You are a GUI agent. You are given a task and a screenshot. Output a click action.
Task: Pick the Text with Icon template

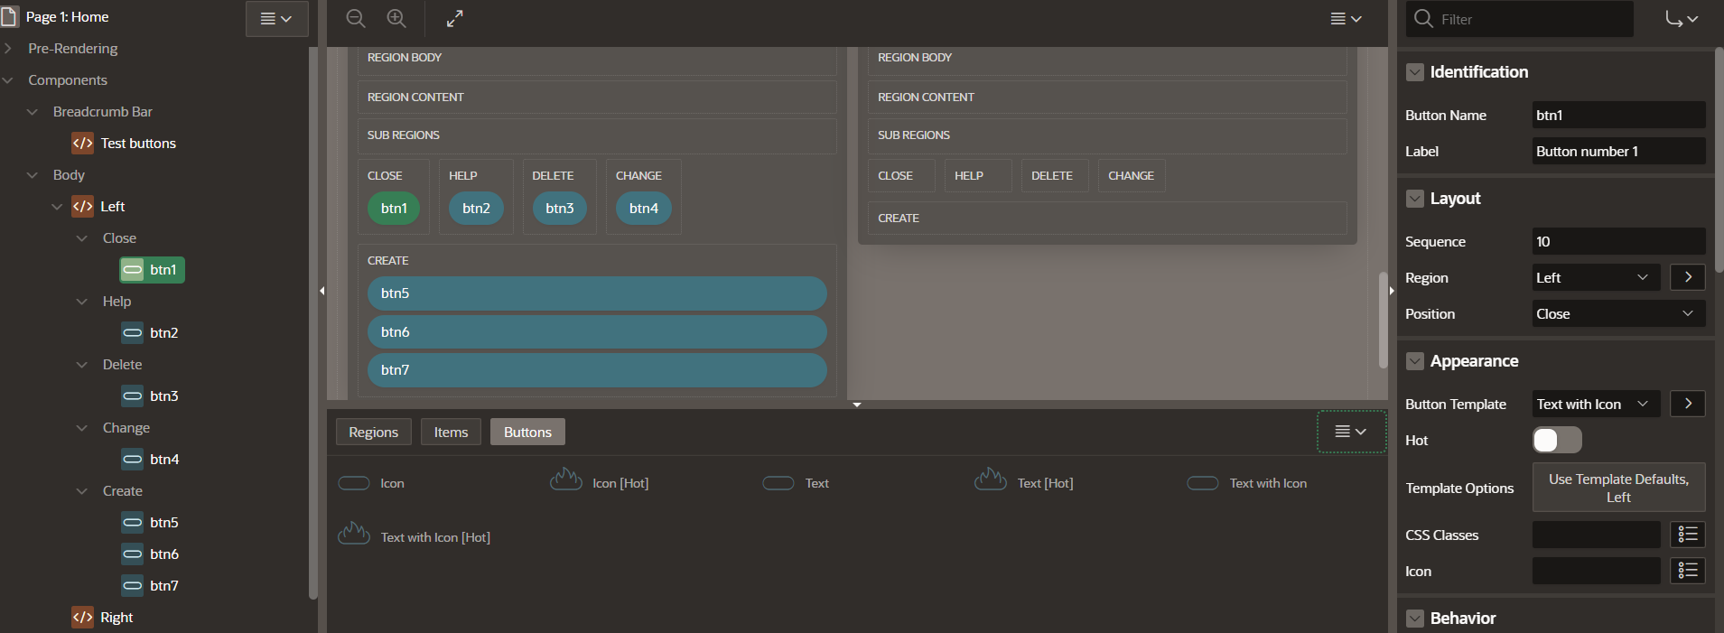click(x=1246, y=483)
